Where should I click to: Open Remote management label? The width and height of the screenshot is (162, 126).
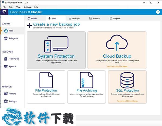coord(12,94)
